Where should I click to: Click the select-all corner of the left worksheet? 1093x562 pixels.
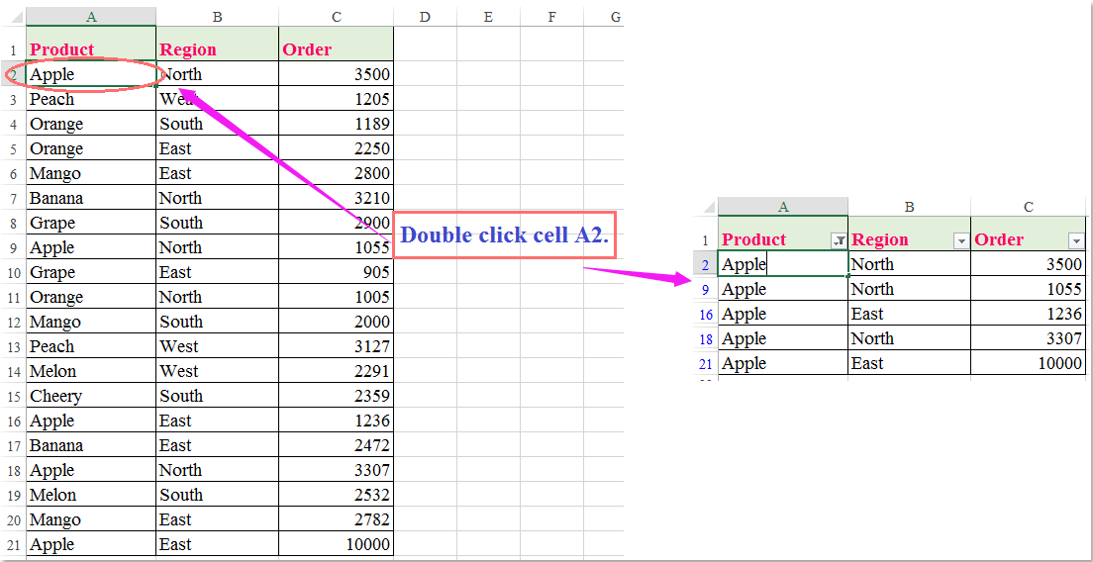click(x=13, y=17)
